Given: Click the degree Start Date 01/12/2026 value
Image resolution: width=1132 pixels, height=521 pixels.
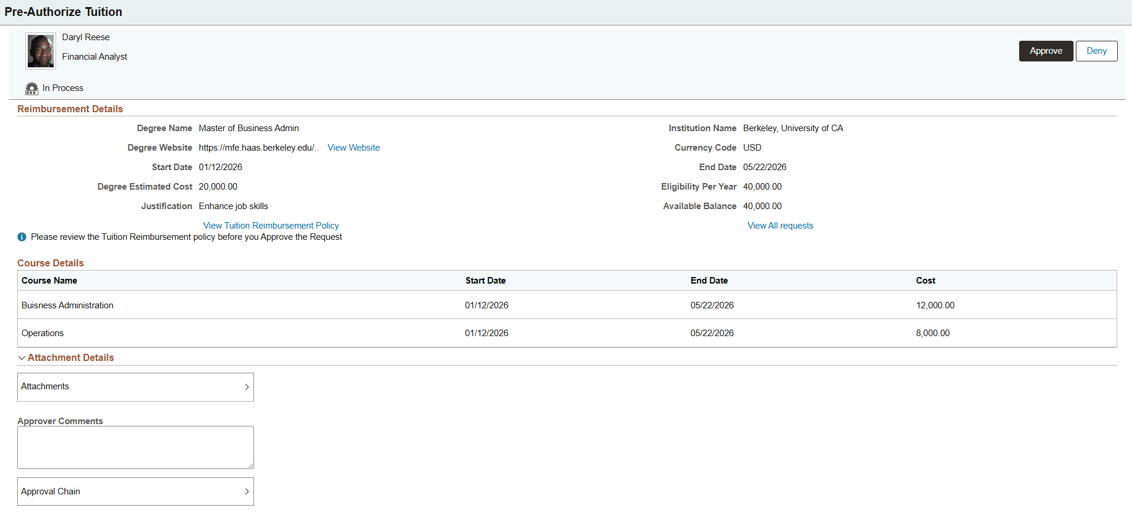Looking at the screenshot, I should tap(220, 167).
